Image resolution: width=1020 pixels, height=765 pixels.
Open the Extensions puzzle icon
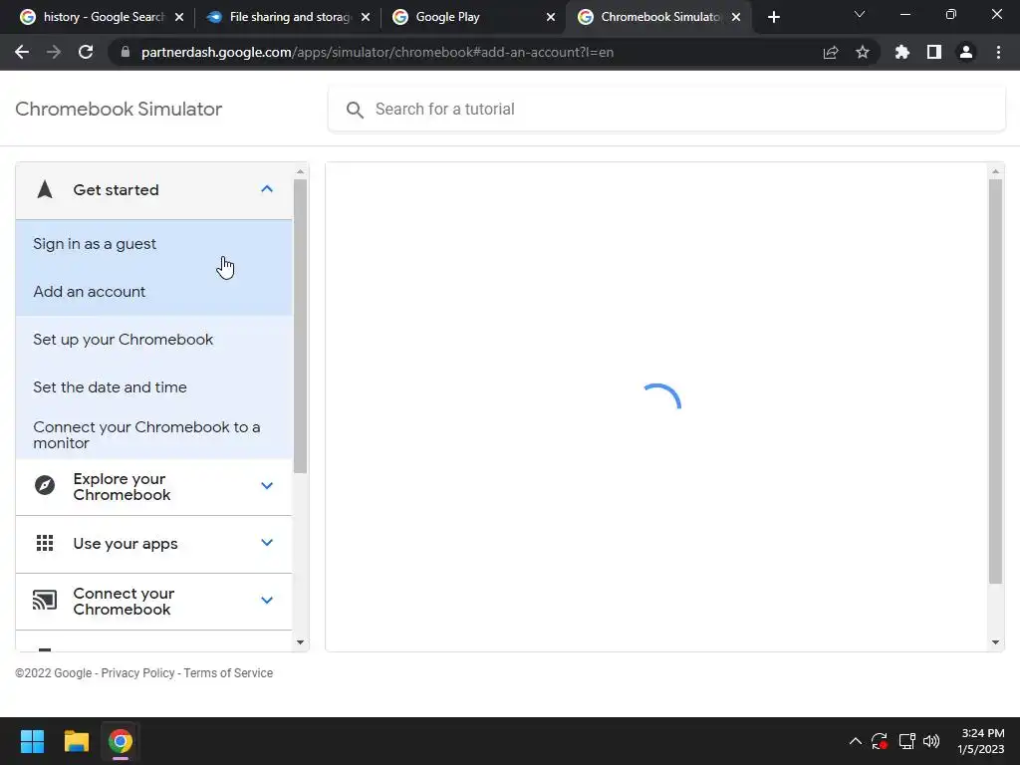click(x=902, y=52)
